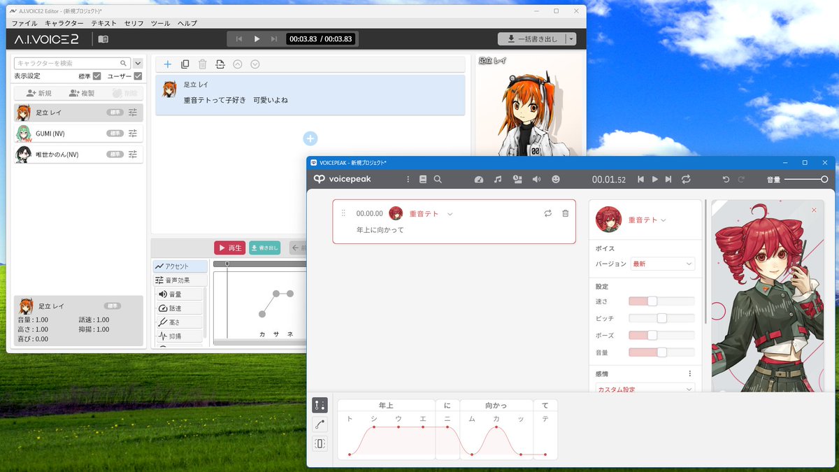Screen dimensions: 839x472
Task: Open the 重音テト voice dropdown in the text block
Action: [450, 214]
